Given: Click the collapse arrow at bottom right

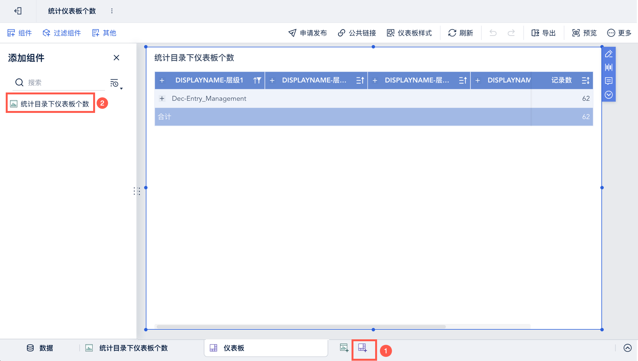Looking at the screenshot, I should pyautogui.click(x=627, y=348).
